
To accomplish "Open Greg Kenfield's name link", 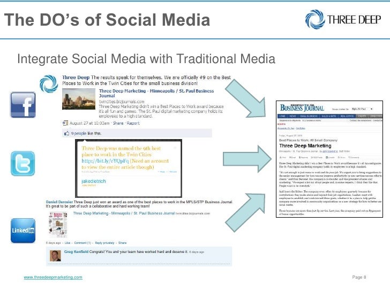I will coord(76,251).
